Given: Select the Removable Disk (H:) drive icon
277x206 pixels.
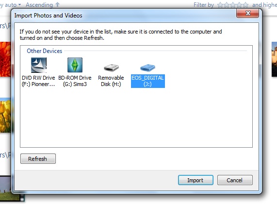Looking at the screenshot, I should coord(111,68).
